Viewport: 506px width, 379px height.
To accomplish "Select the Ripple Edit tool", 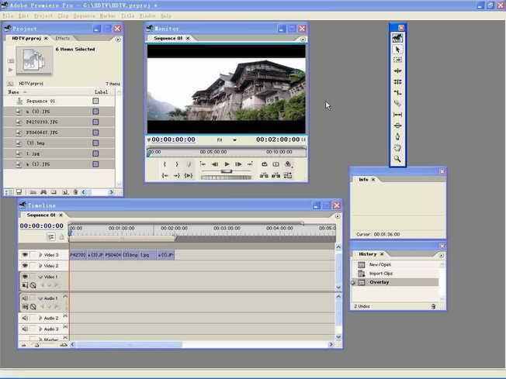I will tap(397, 71).
